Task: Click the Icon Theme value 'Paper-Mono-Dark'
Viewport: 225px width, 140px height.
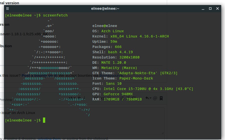Action: coord(136,78)
